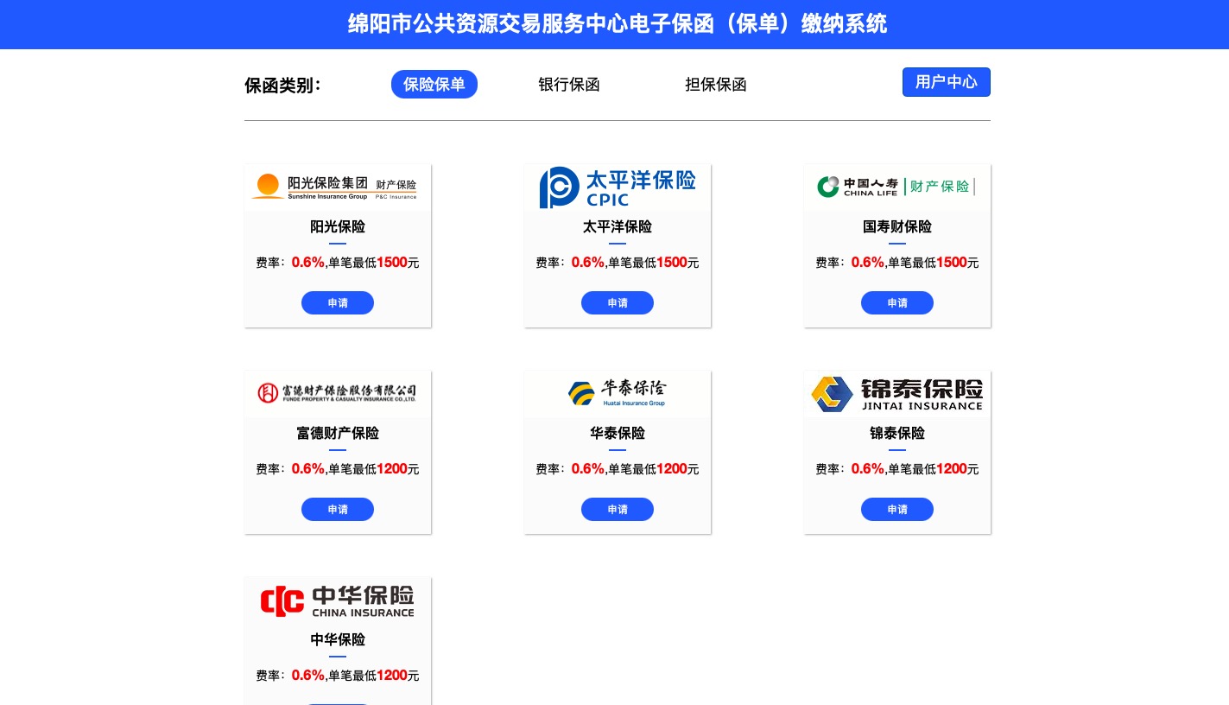Select the 保险保单 category tab
Image resolution: width=1229 pixels, height=705 pixels.
(434, 85)
